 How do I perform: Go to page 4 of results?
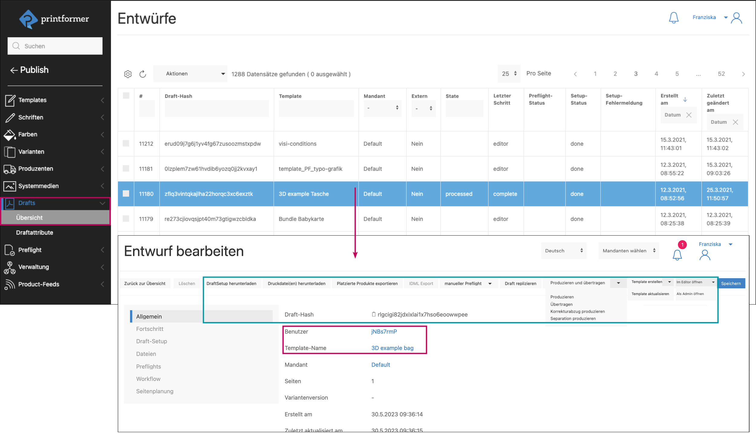[656, 74]
